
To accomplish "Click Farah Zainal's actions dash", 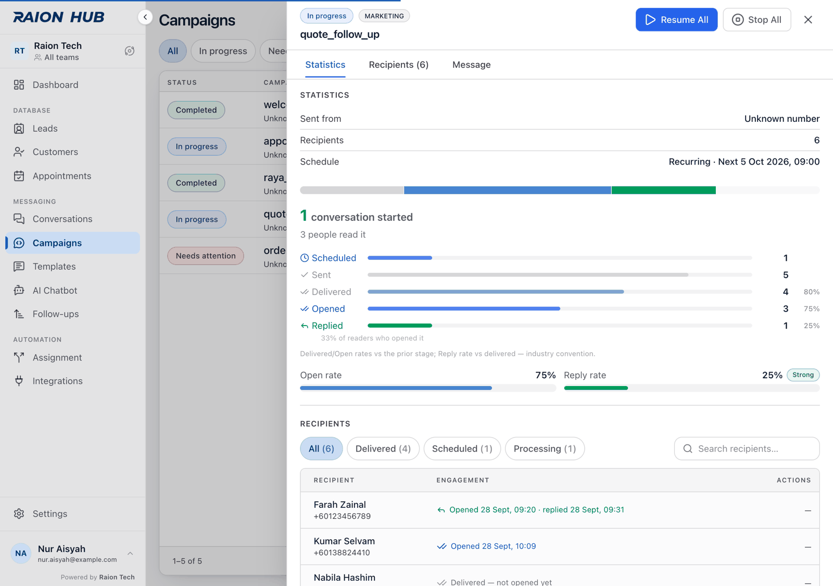I will pyautogui.click(x=807, y=510).
